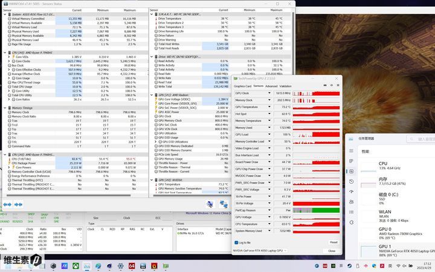Open PerfCap Reason sensor dropdown
This screenshot has height=272, width=435.
coord(269,210)
